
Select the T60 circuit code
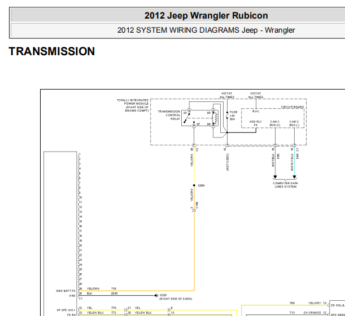pyautogui.click(x=292, y=303)
